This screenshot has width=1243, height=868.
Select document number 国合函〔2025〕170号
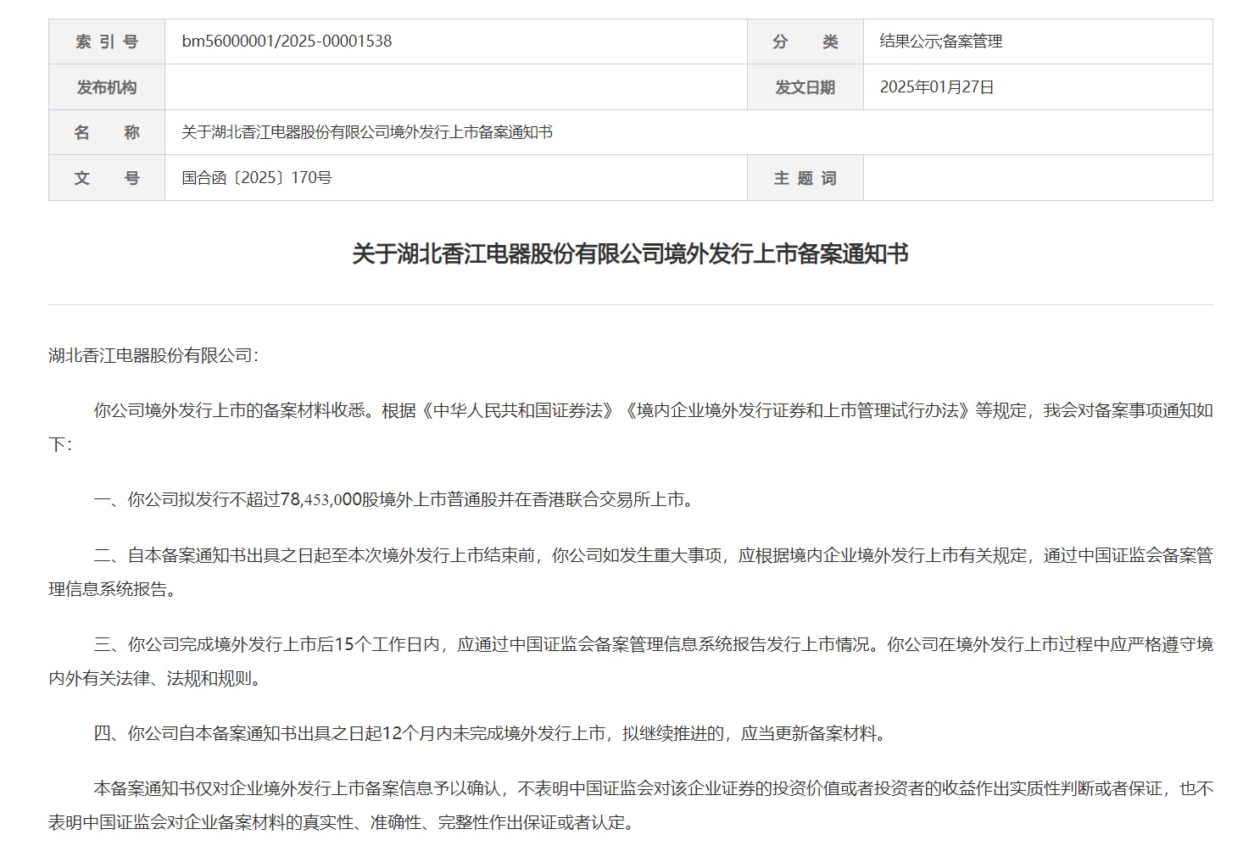point(257,178)
